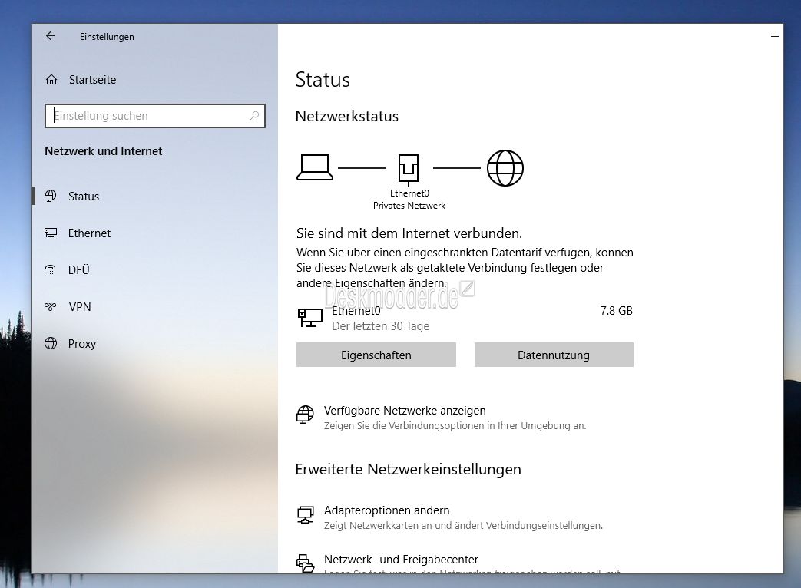Click the Verfügbare Netzwerke globe icon

pyautogui.click(x=306, y=415)
